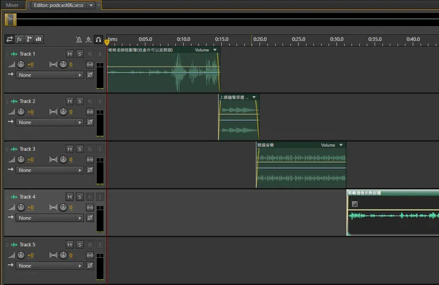Toggle global clip stretching icon

[88, 40]
